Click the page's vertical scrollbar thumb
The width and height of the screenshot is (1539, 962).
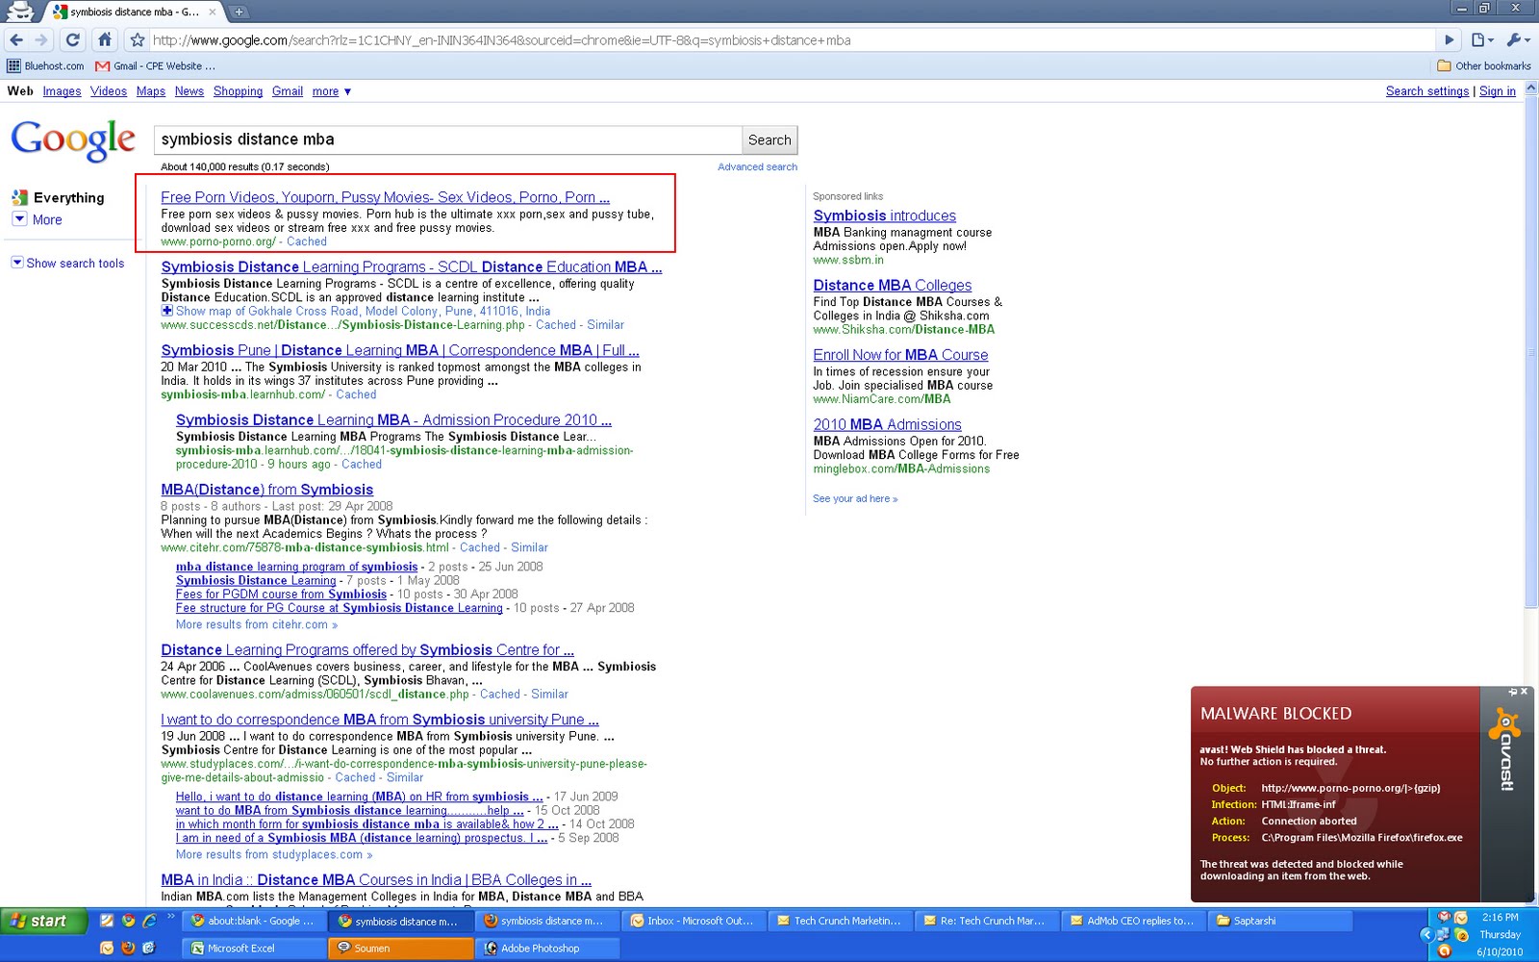1531,351
